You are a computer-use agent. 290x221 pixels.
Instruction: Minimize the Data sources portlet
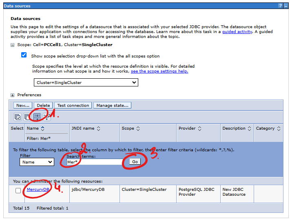pyautogui.click(x=286, y=6)
